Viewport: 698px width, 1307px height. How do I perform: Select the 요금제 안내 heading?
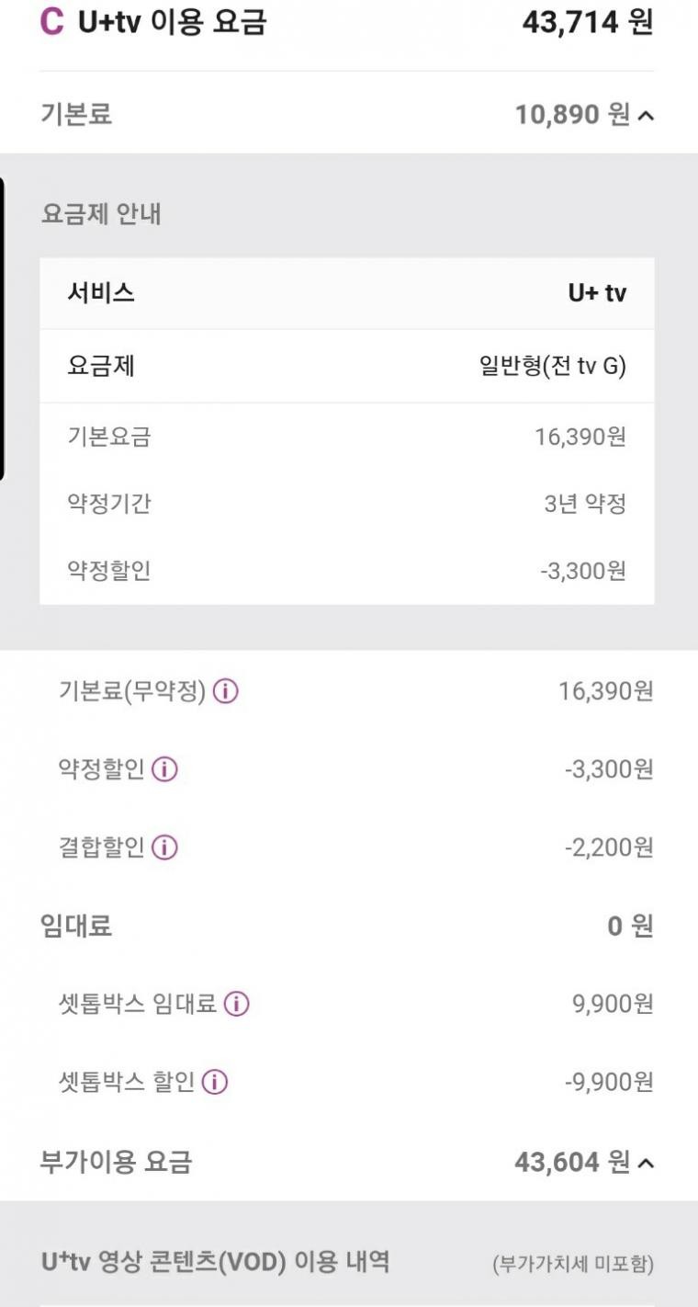(x=101, y=214)
